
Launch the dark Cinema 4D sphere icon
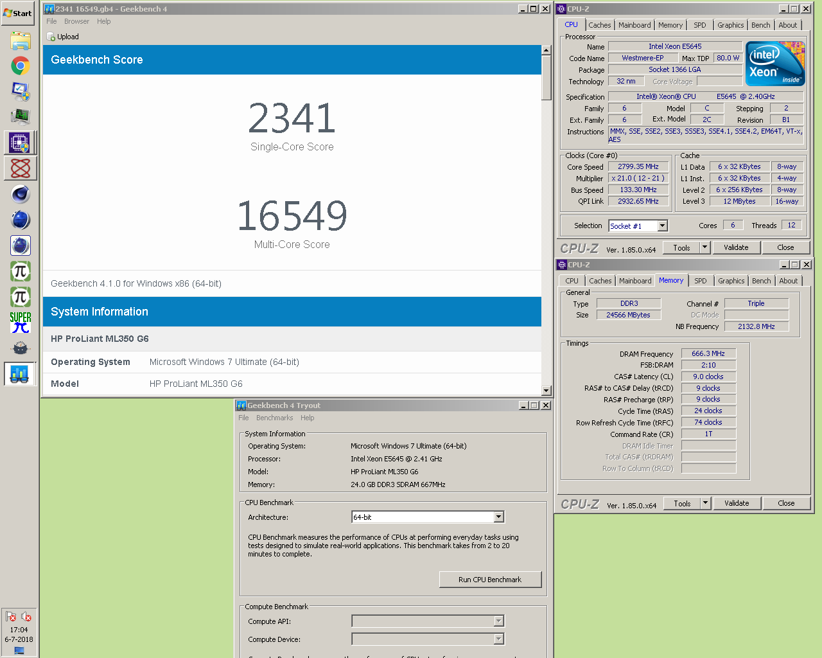tap(21, 194)
